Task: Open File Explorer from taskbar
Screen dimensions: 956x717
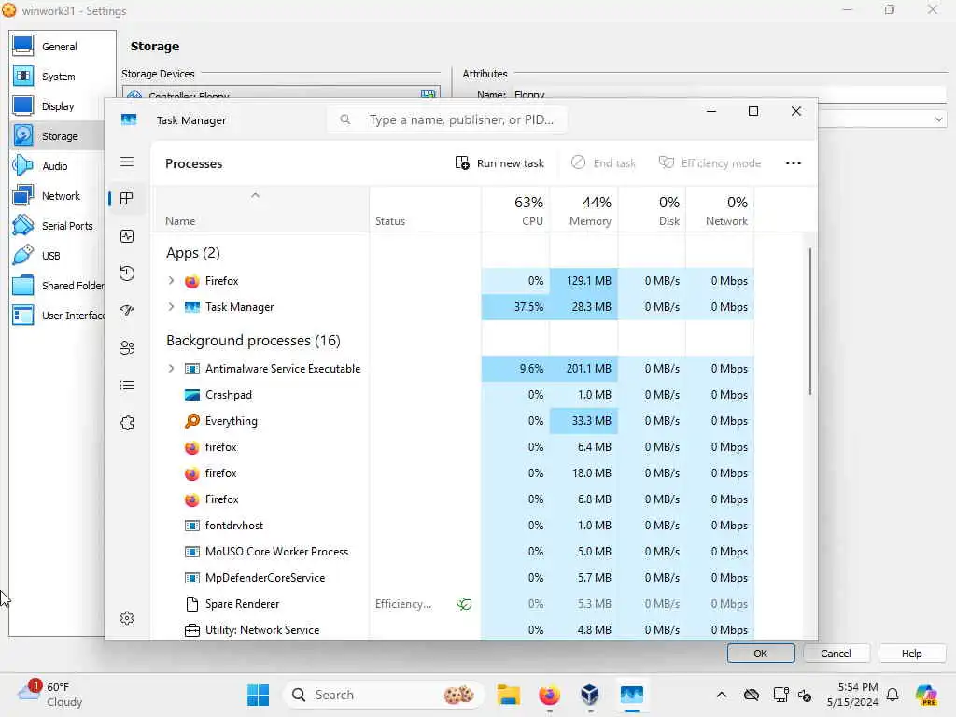Action: click(x=508, y=695)
